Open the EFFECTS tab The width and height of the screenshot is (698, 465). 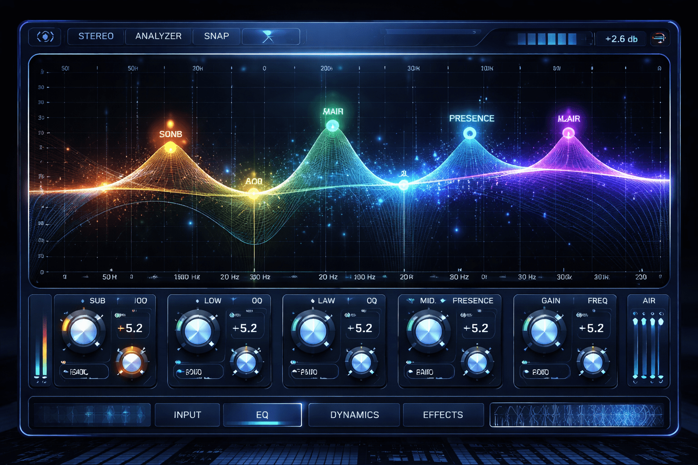(x=443, y=415)
